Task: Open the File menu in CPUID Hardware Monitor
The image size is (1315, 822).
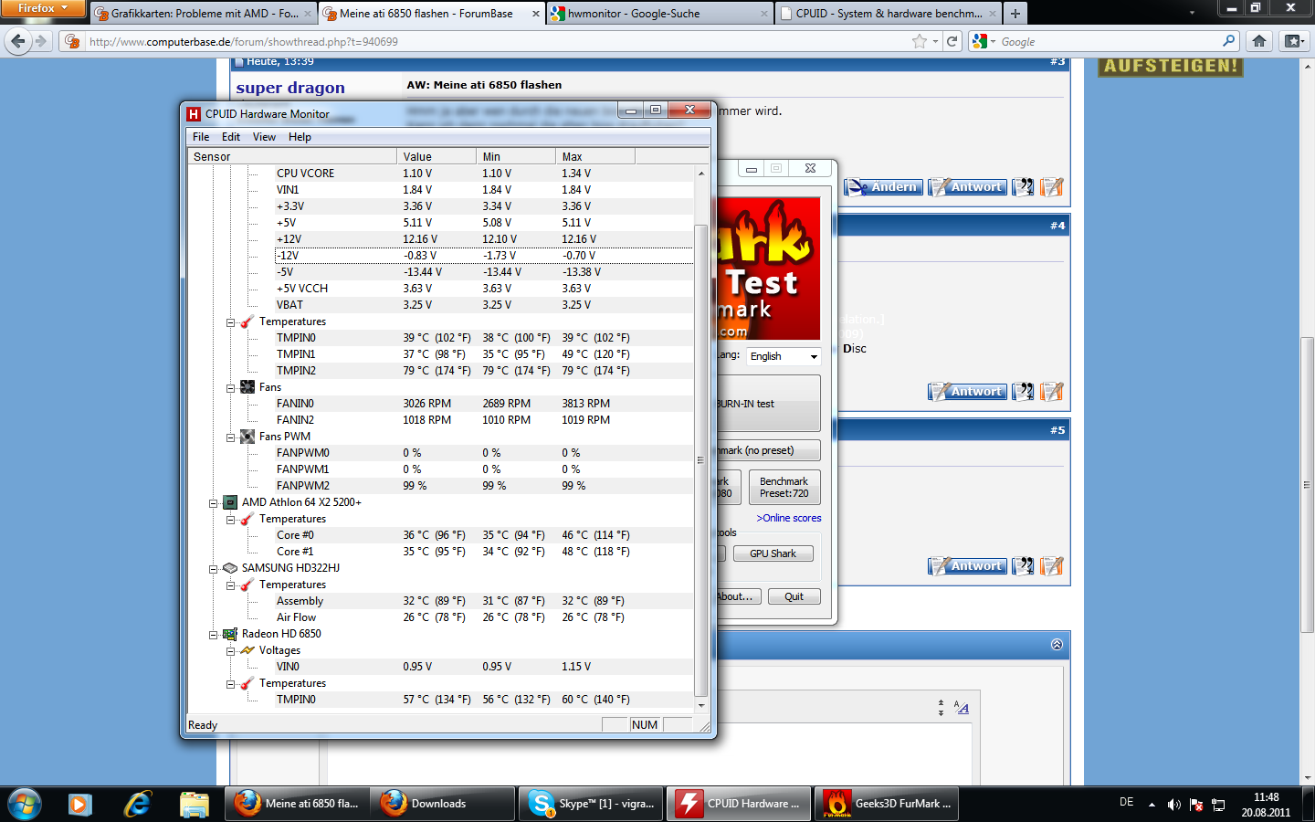Action: coord(201,137)
